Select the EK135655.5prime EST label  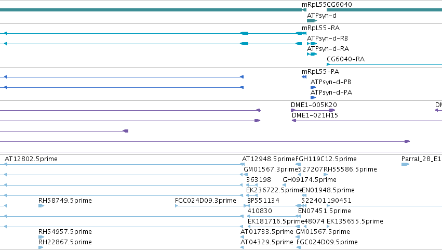355,221
